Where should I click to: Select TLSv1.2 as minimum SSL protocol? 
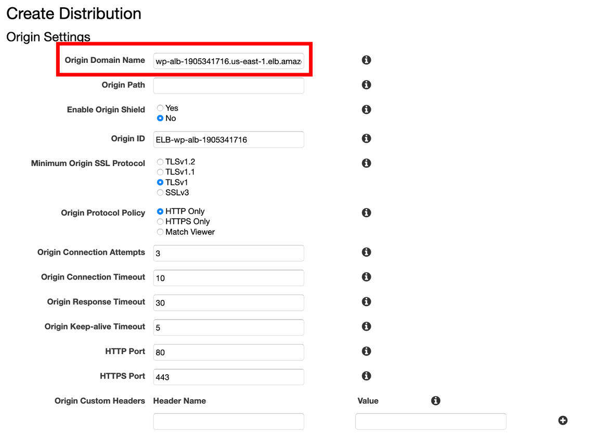160,162
